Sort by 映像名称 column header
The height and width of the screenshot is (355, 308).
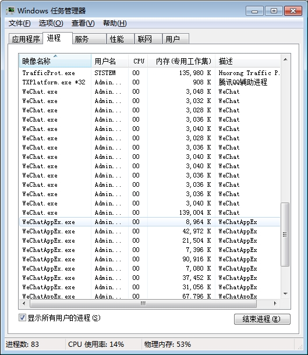[x=55, y=61]
